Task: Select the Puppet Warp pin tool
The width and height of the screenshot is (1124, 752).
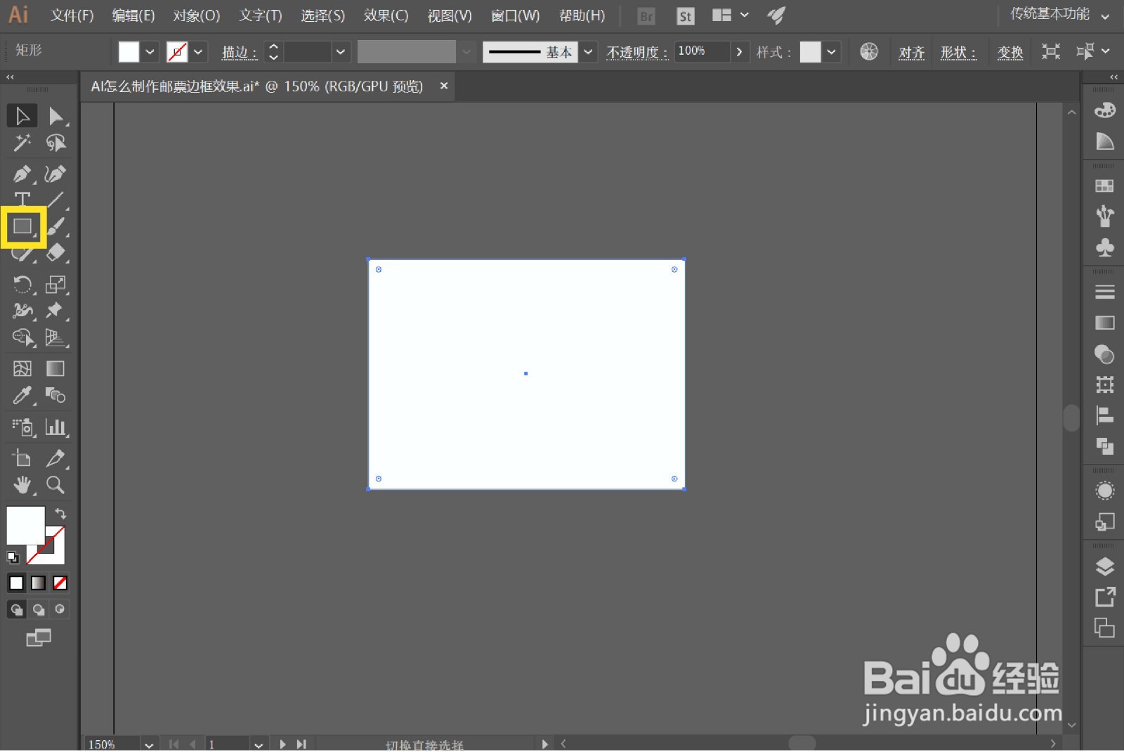Action: pos(55,311)
